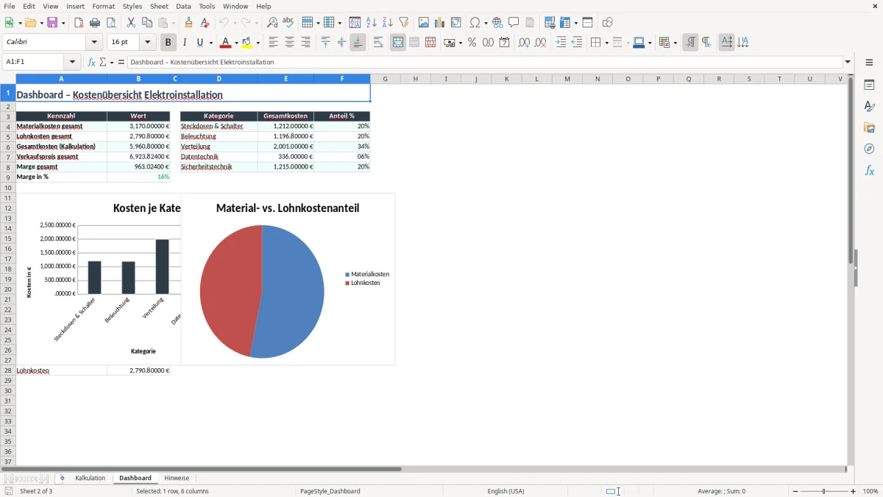This screenshot has height=497, width=883.
Task: Open the sidebar Gallery deck
Action: (x=869, y=127)
